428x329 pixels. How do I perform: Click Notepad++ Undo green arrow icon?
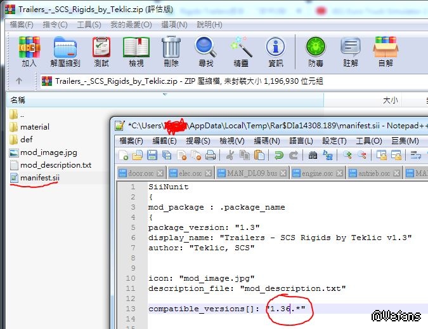coord(279,156)
